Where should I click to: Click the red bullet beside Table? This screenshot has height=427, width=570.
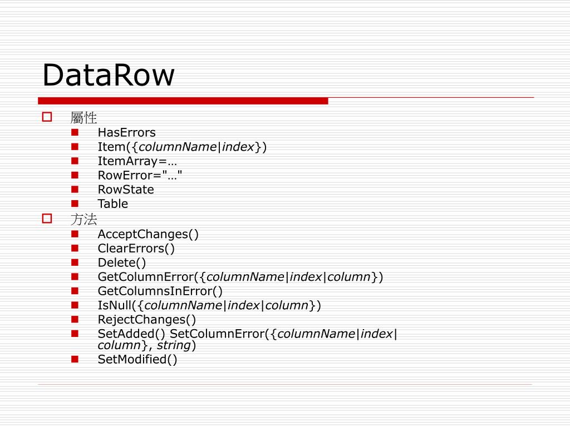click(75, 203)
